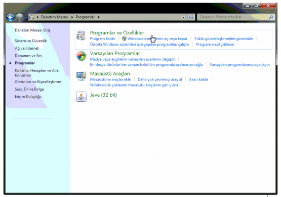Open Programlar ve Özellikler heading
The width and height of the screenshot is (281, 197).
pyautogui.click(x=117, y=33)
